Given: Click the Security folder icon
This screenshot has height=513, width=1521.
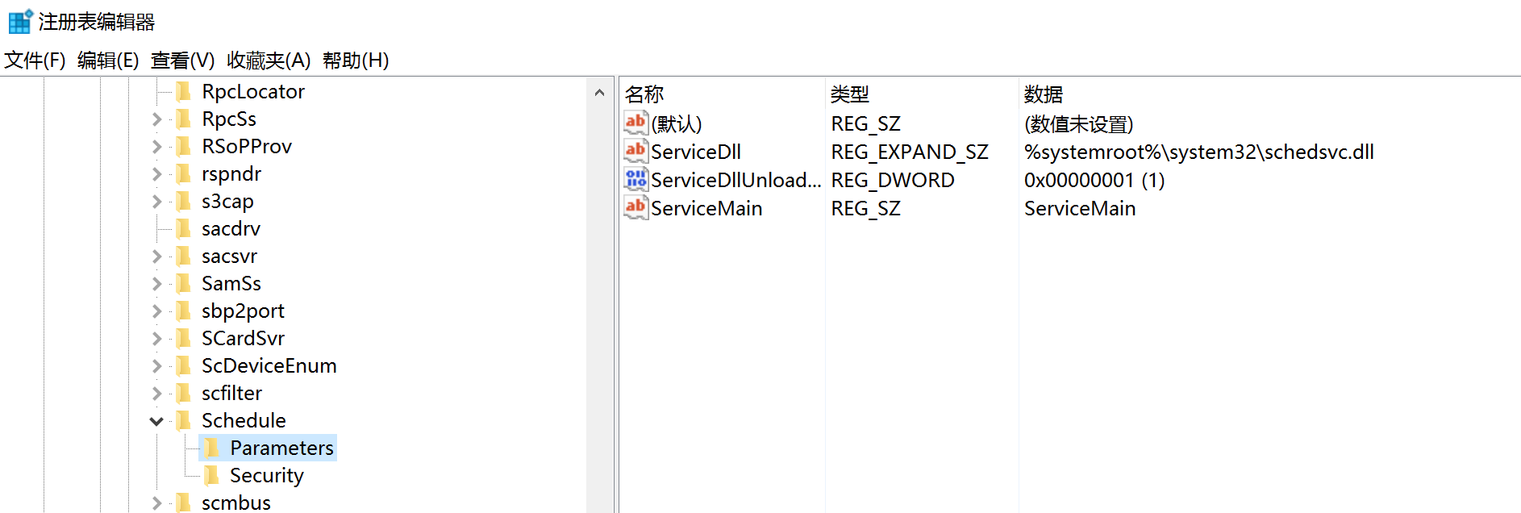Looking at the screenshot, I should coord(212,475).
